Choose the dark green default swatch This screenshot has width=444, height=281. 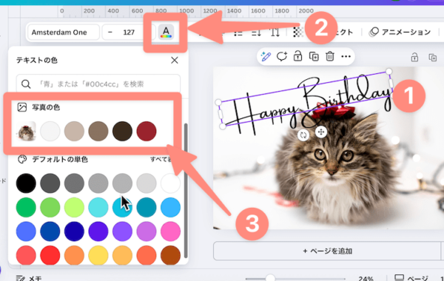click(x=26, y=207)
